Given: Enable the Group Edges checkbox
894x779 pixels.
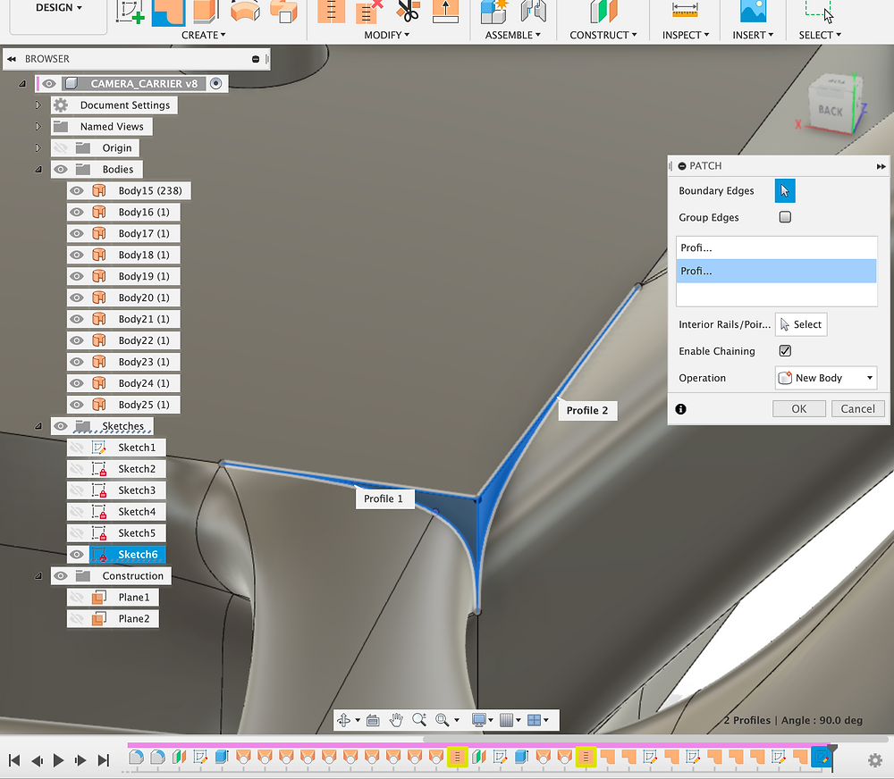Looking at the screenshot, I should click(x=785, y=217).
